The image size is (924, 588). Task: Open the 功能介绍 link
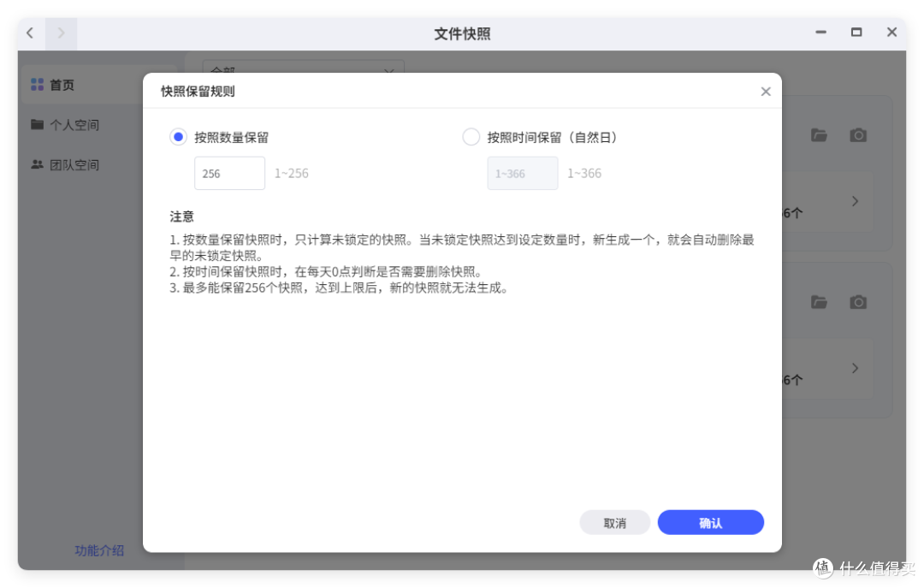tap(99, 550)
